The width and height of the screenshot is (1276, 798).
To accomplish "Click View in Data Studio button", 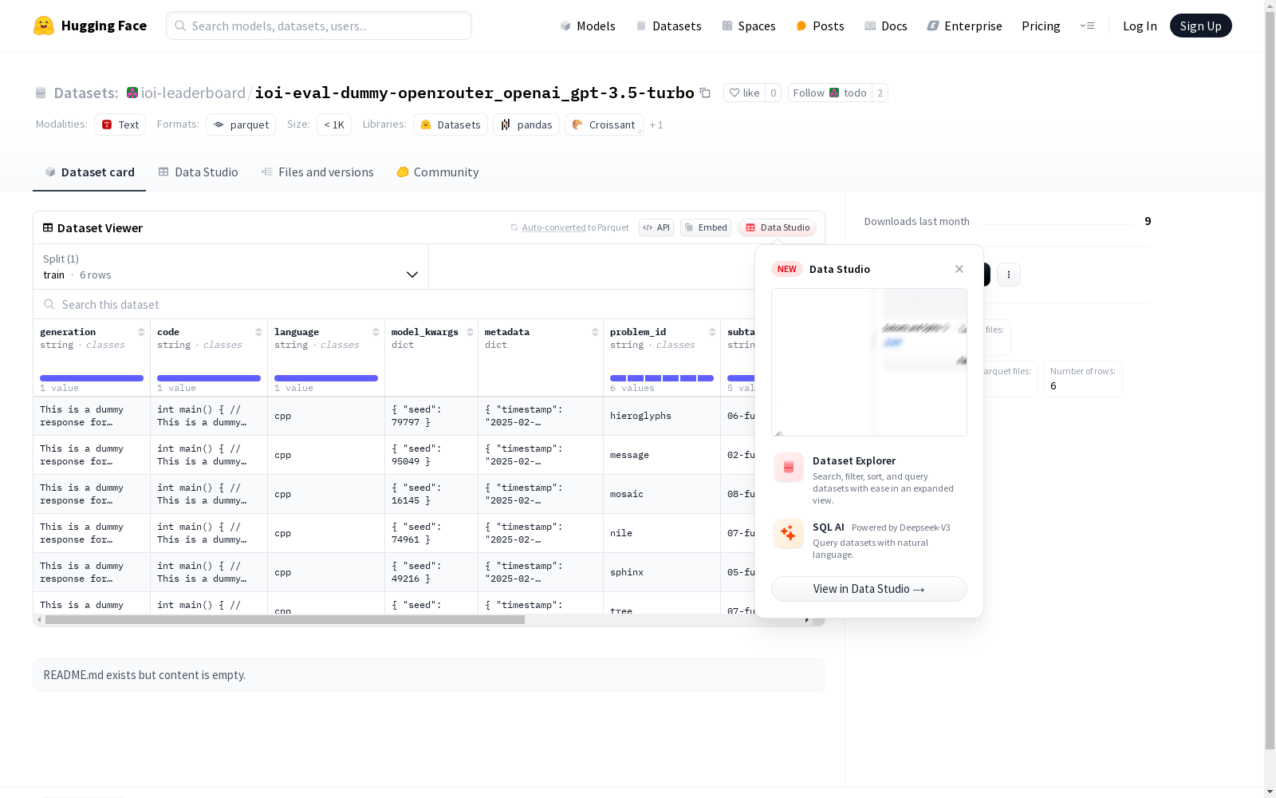I will click(869, 589).
